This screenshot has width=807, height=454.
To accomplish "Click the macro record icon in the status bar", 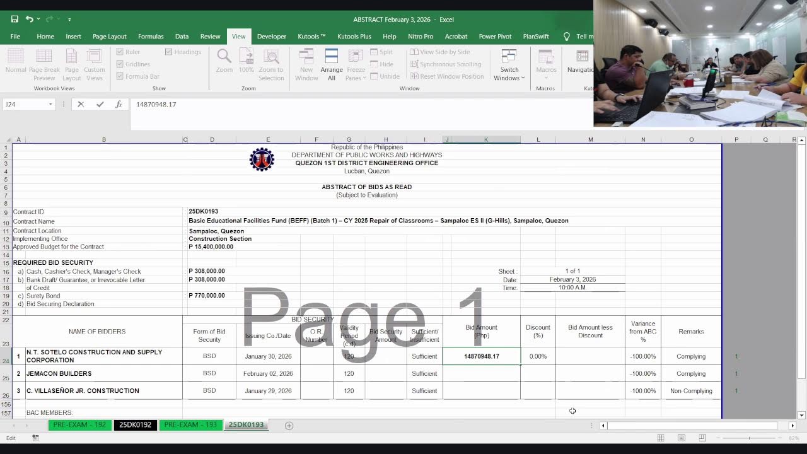I will pyautogui.click(x=35, y=438).
